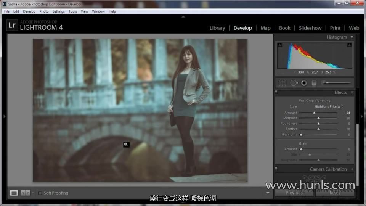366x206 pixels.
Task: Toggle the Camera Calibration panel switch
Action: pos(276,169)
